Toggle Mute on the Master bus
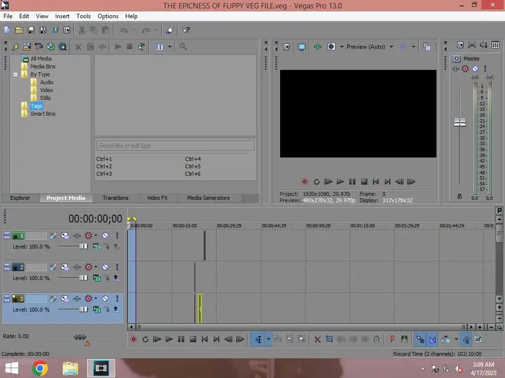The height and width of the screenshot is (378, 505). pos(475,68)
